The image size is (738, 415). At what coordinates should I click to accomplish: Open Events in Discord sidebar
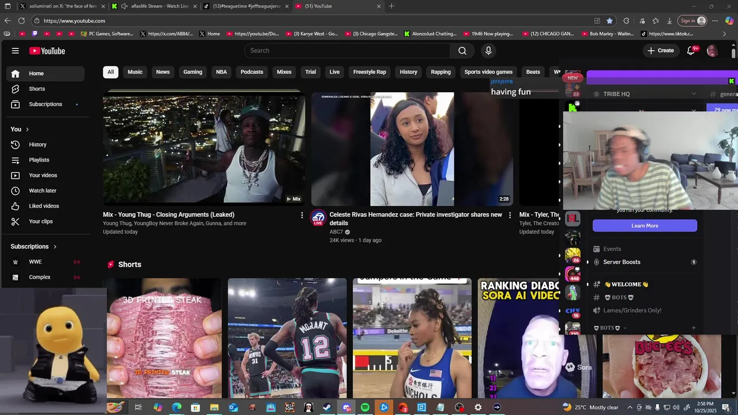point(645,249)
